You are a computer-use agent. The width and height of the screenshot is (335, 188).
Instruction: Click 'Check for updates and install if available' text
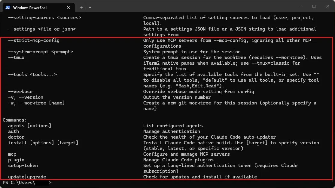point(200,177)
